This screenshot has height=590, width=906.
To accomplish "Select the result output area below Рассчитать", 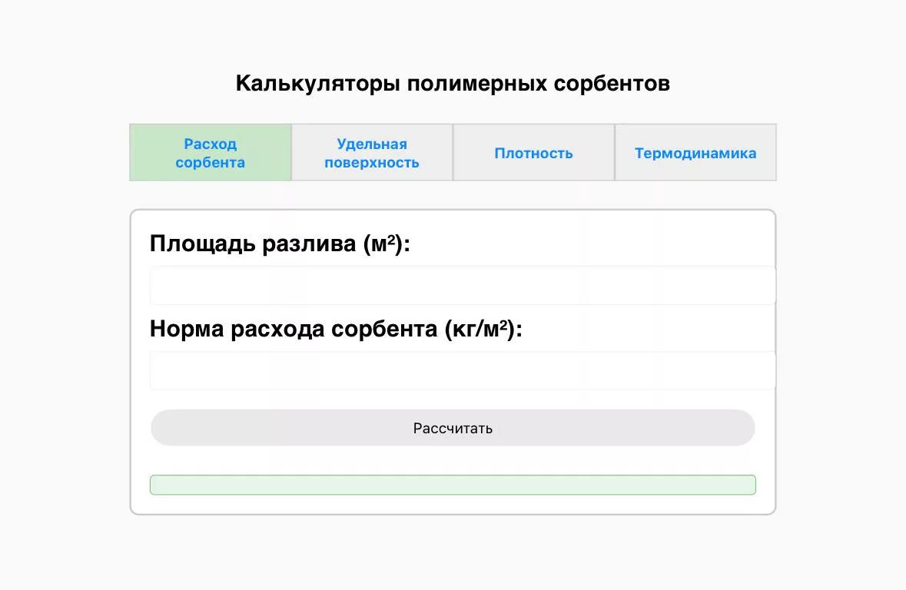I will [453, 485].
